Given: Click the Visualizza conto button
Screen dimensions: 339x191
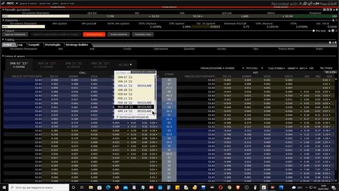Looking at the screenshot, I should tap(143, 34).
